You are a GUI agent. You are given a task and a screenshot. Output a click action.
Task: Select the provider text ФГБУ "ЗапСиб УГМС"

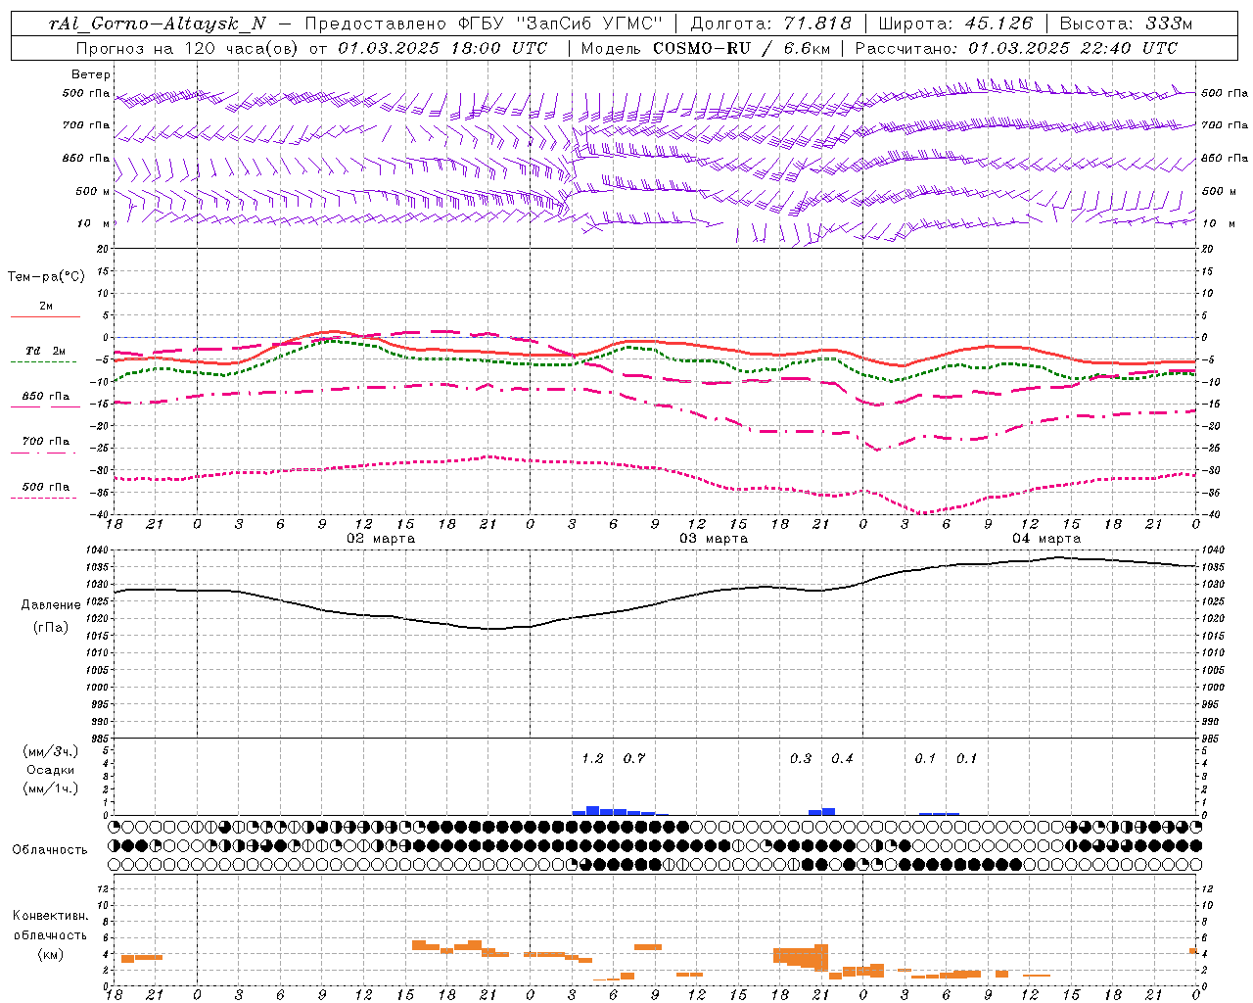coord(560,24)
